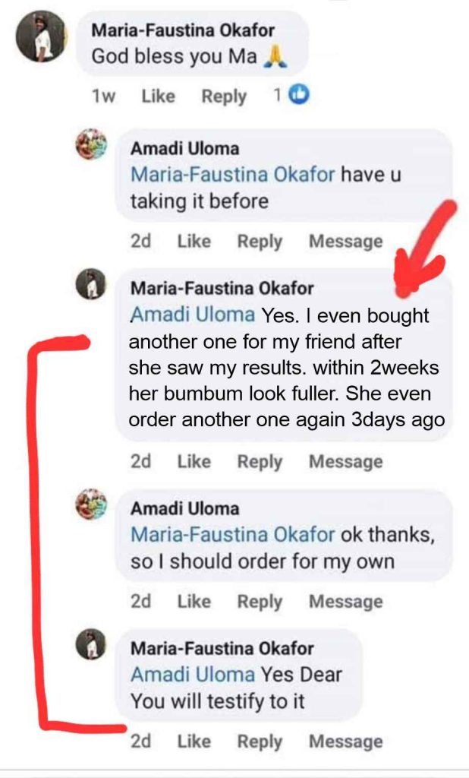Click Reply under the "3days ago" comment
The width and height of the screenshot is (469, 778).
pos(260,462)
